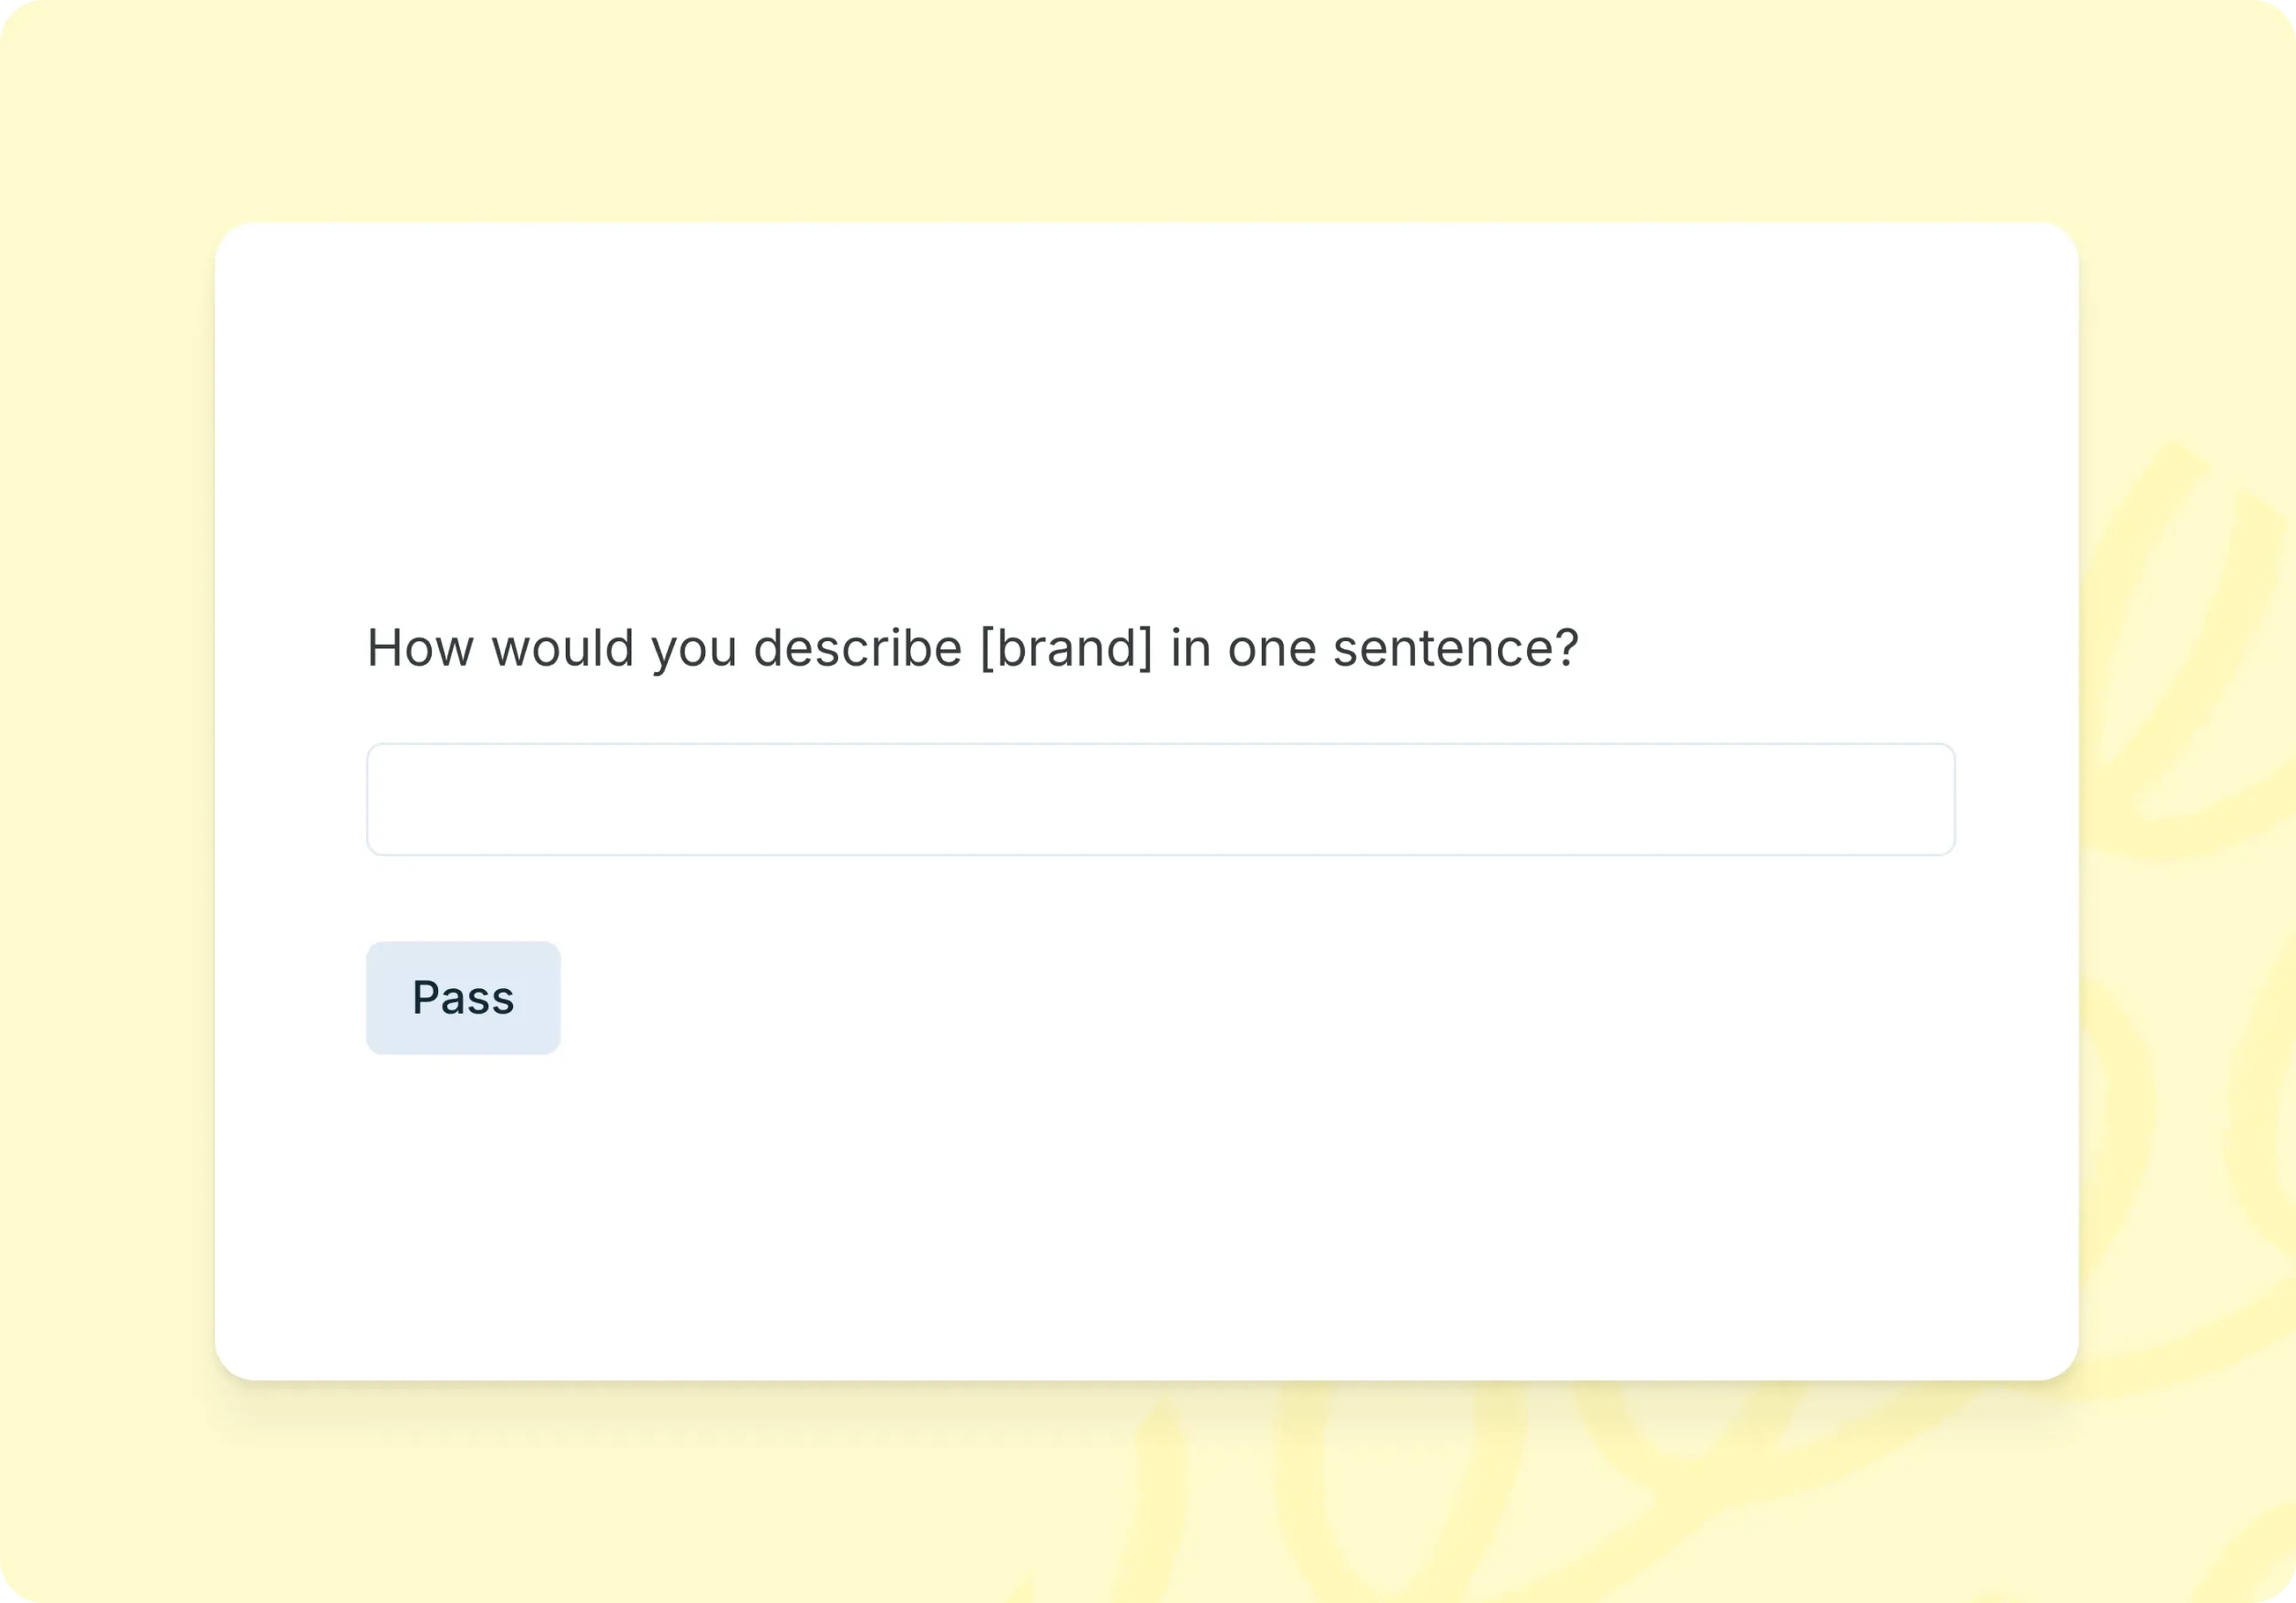Skip the question using Pass

click(x=463, y=998)
